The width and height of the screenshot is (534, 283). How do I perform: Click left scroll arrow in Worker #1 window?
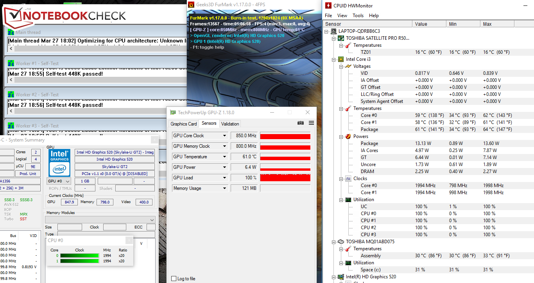[x=11, y=80]
